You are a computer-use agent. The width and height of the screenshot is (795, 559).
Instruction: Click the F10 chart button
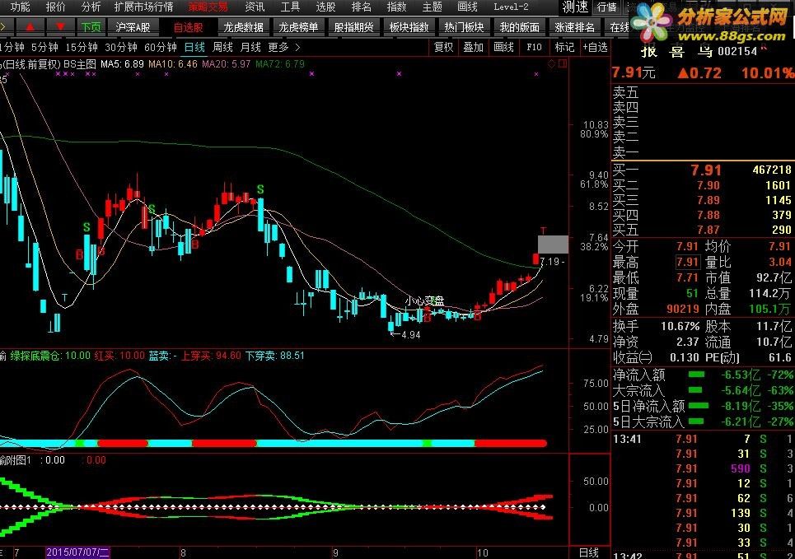coord(534,47)
